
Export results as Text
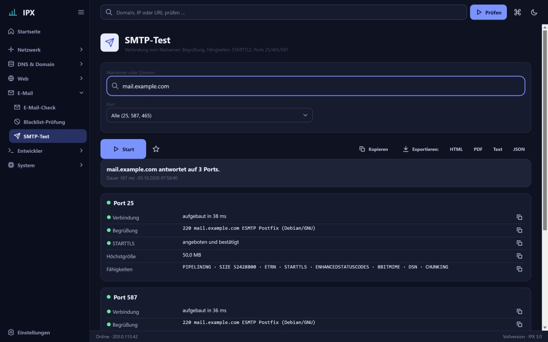(498, 149)
